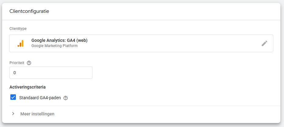
Task: Uncheck the Standaard GA4-paden checkbox
Action: tap(13, 98)
